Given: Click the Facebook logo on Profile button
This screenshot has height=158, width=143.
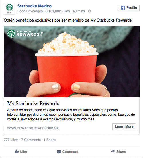Looking at the screenshot, I should [x=123, y=8].
